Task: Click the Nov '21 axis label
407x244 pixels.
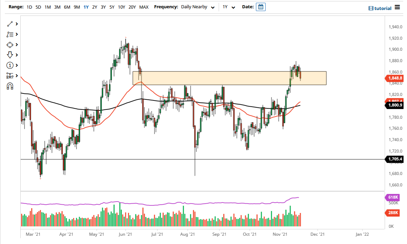Action: [280, 234]
